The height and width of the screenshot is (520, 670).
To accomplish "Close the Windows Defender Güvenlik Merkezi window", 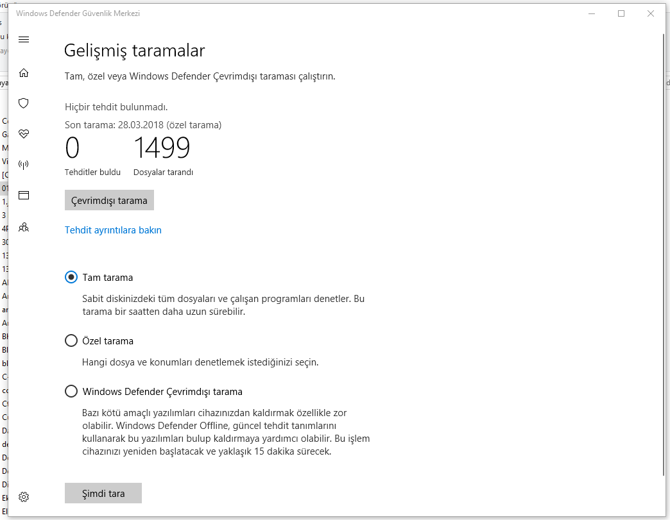I will [x=651, y=13].
